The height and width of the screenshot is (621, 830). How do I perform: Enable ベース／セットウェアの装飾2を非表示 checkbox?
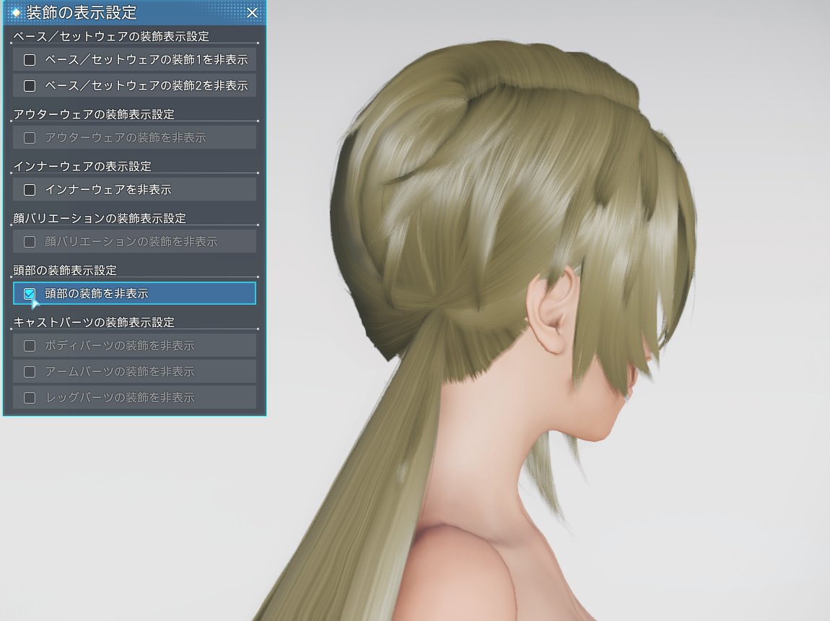(30, 85)
